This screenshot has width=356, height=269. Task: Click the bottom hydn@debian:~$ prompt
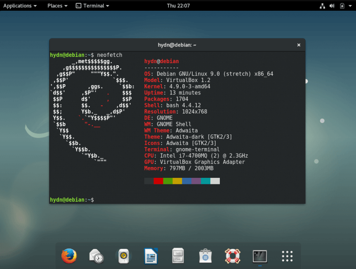[72, 200]
